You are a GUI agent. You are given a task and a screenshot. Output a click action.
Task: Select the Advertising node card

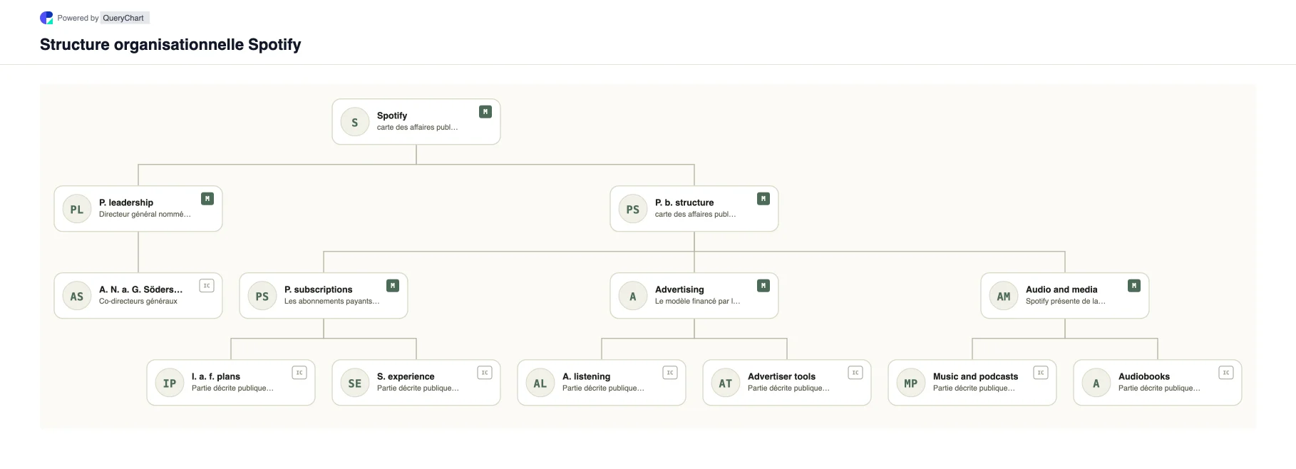click(694, 296)
